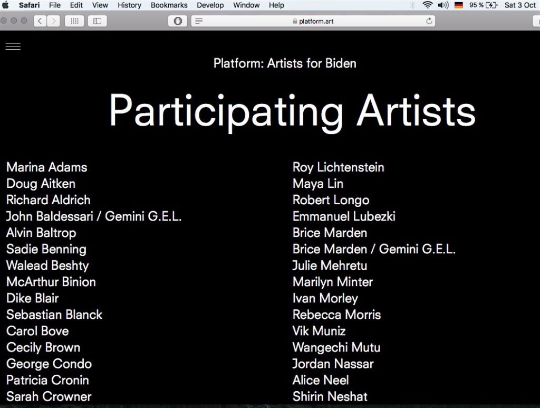Open the Develop menu
Image resolution: width=540 pixels, height=408 pixels.
tap(210, 5)
